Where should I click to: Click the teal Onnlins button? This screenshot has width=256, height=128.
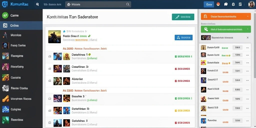[x=183, y=17]
